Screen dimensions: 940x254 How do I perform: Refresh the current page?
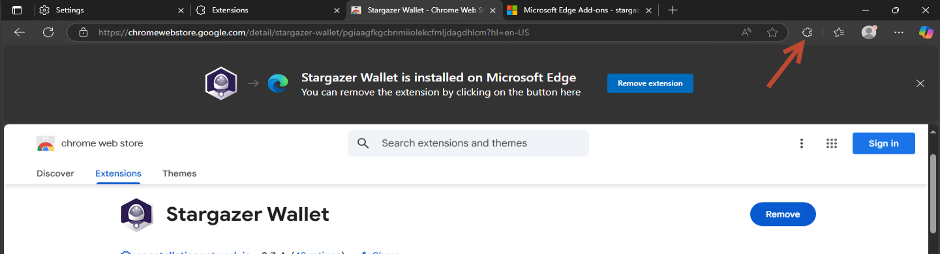click(48, 32)
